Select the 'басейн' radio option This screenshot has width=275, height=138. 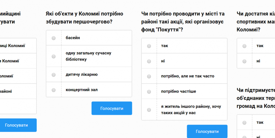[54, 38]
